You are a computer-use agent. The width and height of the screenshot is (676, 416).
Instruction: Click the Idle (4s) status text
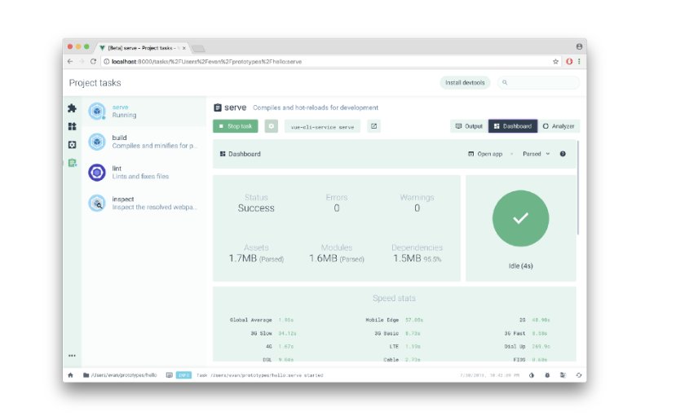tap(521, 266)
